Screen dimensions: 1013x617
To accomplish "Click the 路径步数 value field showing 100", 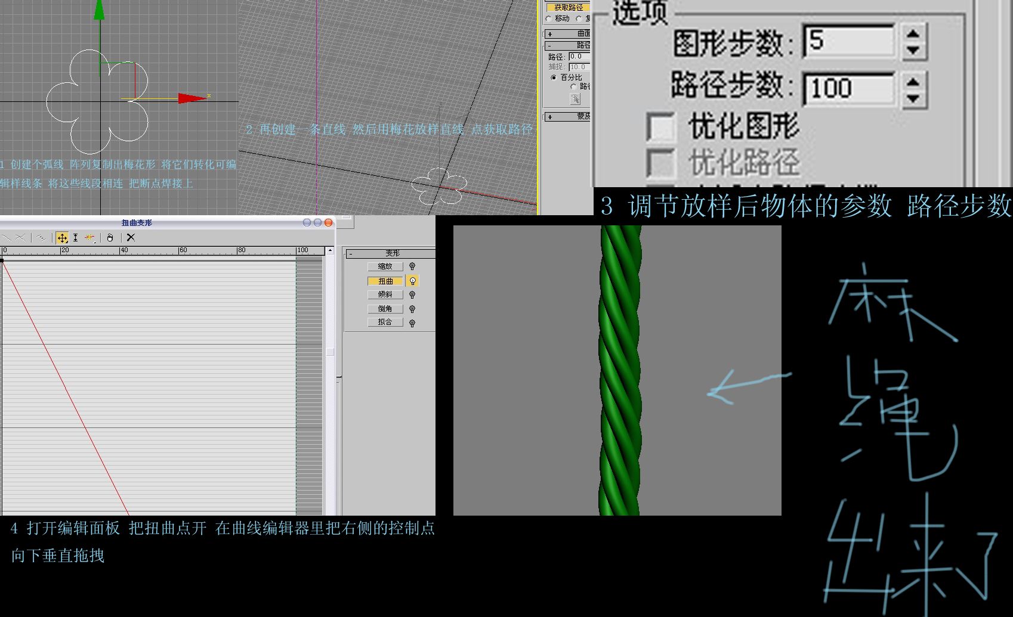I will [x=849, y=89].
